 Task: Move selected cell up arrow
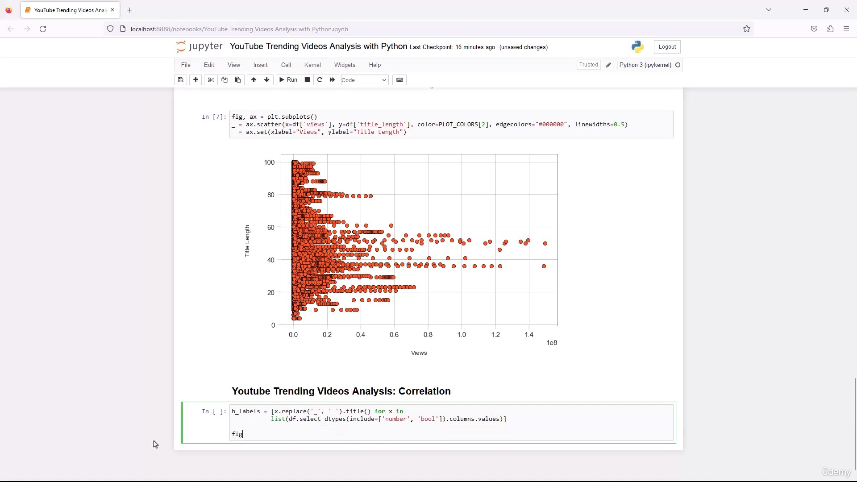tap(254, 80)
